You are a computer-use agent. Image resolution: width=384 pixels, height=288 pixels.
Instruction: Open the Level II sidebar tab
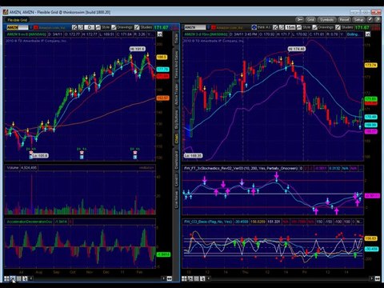coord(176,180)
